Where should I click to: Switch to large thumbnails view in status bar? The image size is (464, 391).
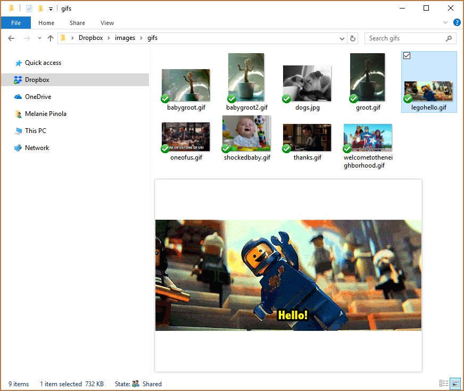(455, 384)
